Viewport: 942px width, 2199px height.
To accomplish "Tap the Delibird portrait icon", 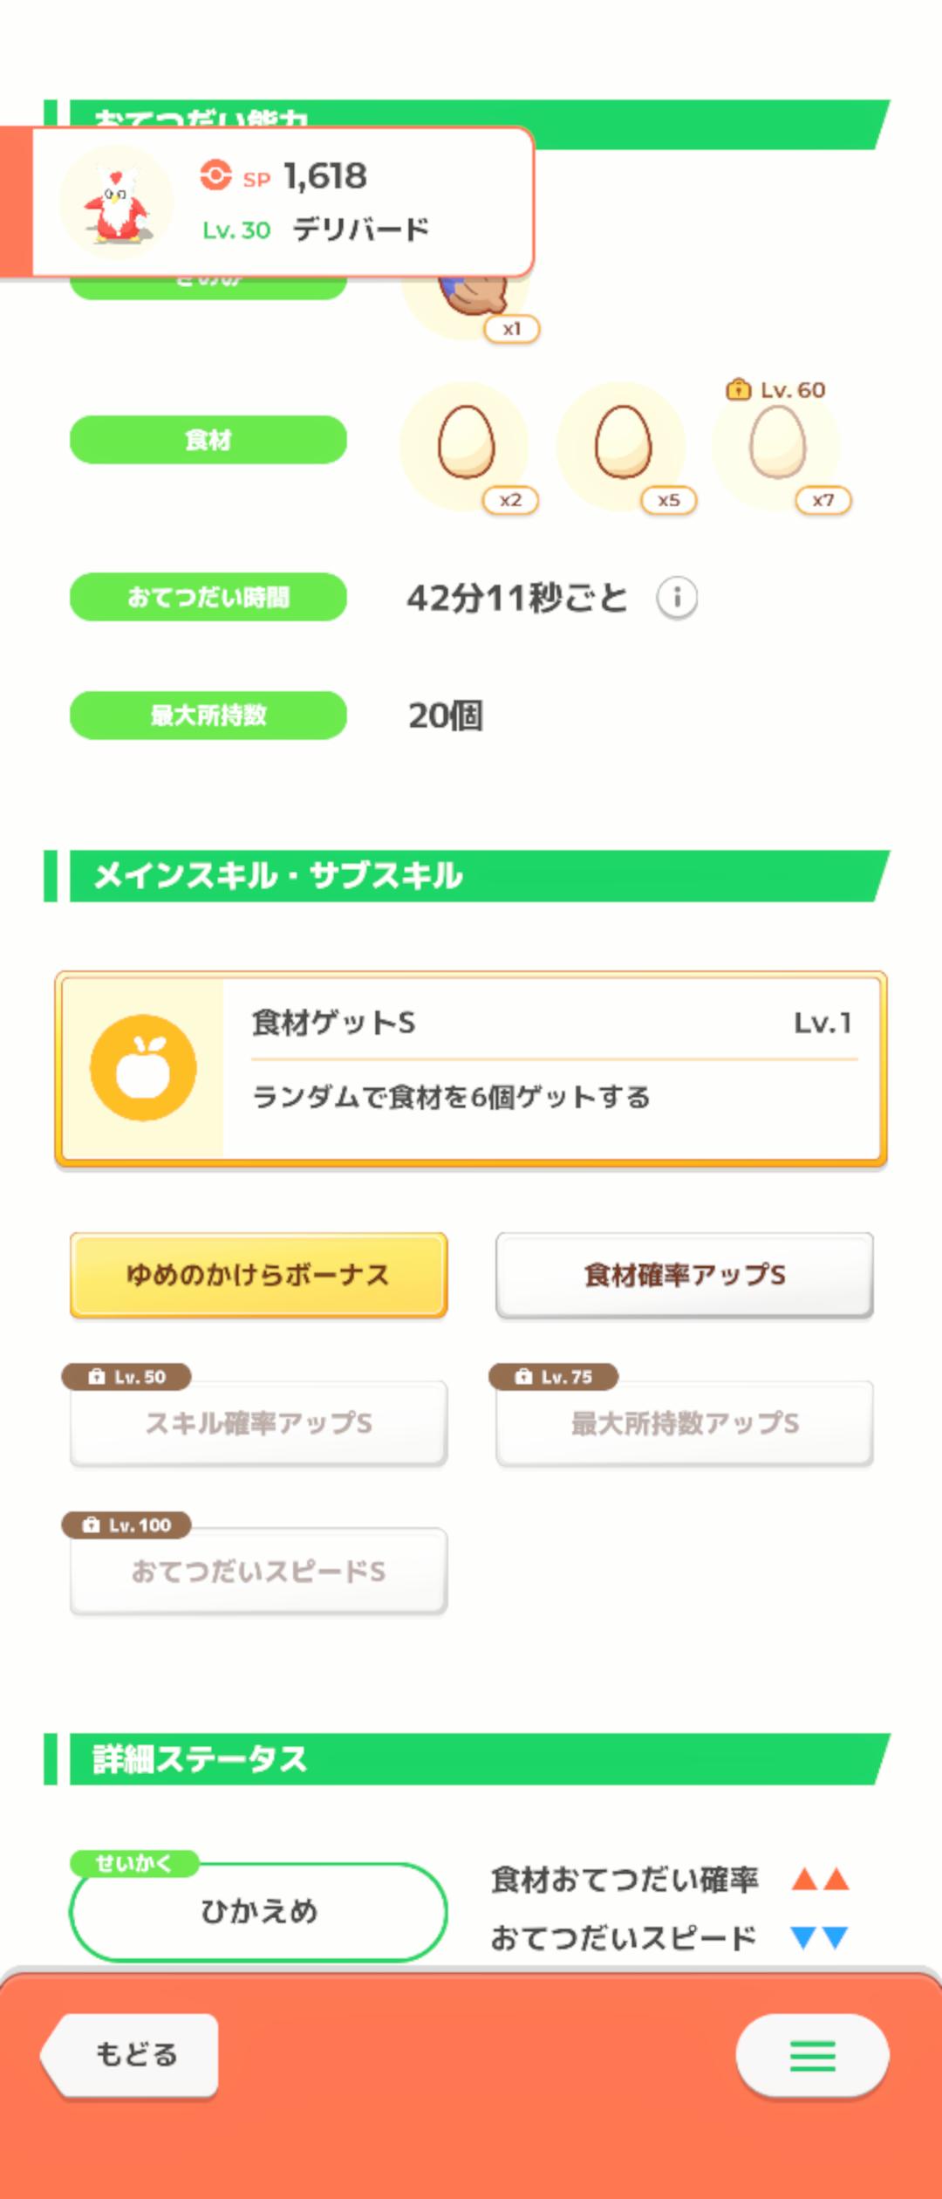I will [x=116, y=202].
